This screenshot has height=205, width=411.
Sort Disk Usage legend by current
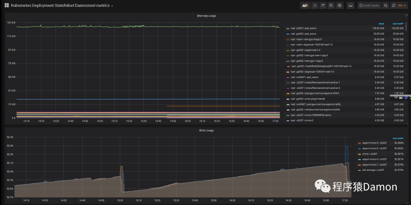398,138
